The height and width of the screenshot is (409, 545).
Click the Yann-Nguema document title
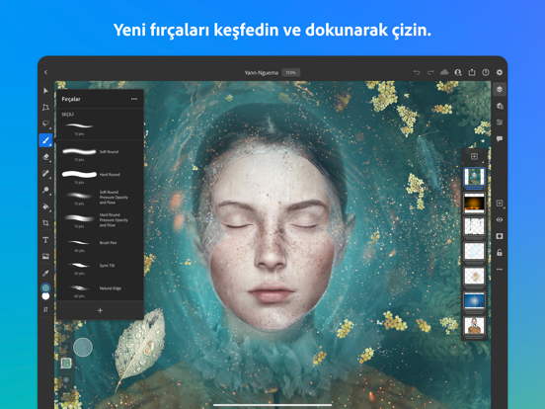tap(262, 73)
